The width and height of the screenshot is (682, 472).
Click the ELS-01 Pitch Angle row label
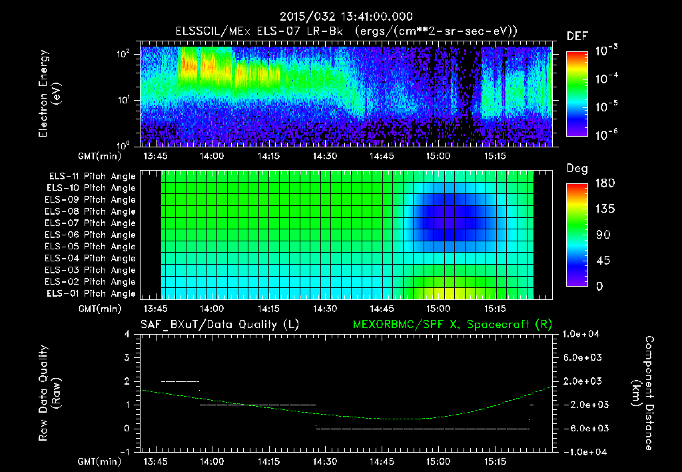(x=91, y=293)
